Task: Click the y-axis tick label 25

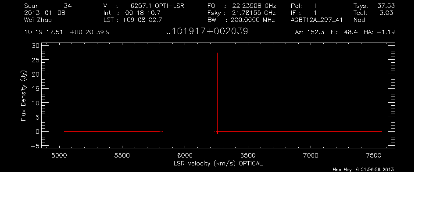Action: click(x=36, y=60)
